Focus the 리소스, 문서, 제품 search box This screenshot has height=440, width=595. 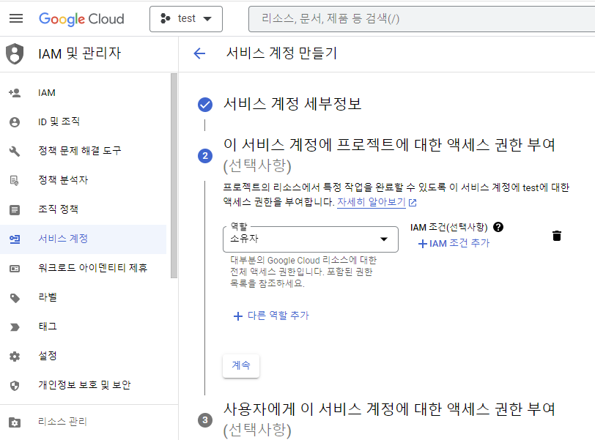coord(421,19)
